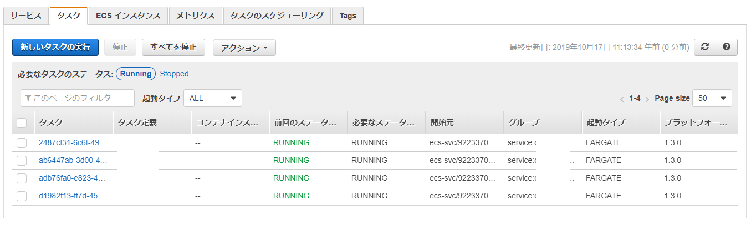Open the アクション dropdown menu
The height and width of the screenshot is (225, 751).
(244, 48)
